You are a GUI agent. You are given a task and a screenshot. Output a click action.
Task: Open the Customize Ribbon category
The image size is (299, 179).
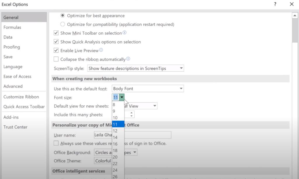24,97
